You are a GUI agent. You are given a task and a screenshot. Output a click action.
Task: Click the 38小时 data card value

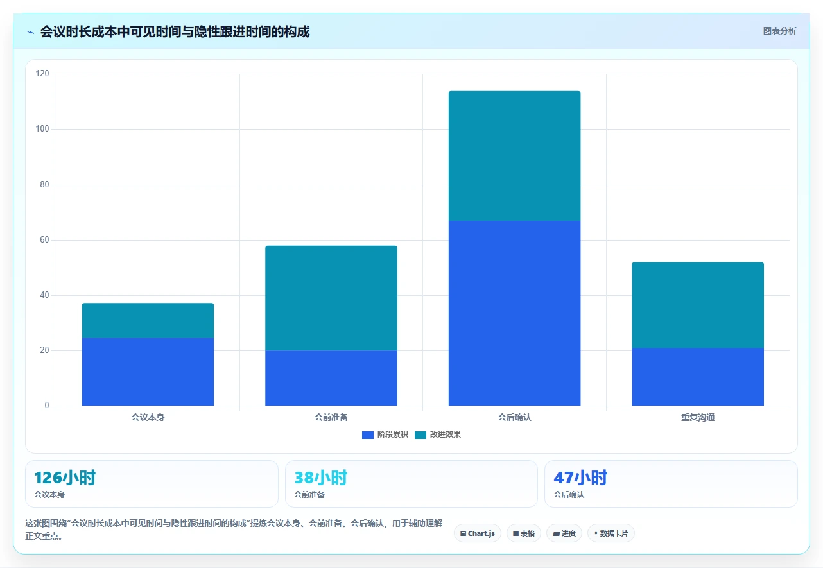pyautogui.click(x=320, y=478)
